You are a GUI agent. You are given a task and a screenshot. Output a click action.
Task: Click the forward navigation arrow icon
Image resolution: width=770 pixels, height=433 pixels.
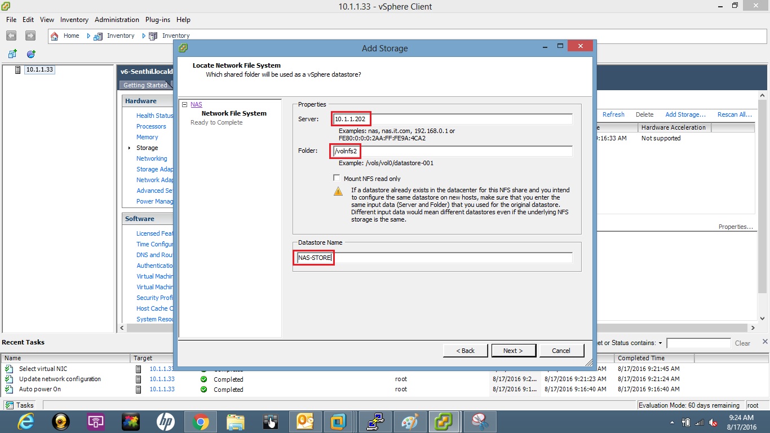point(29,36)
